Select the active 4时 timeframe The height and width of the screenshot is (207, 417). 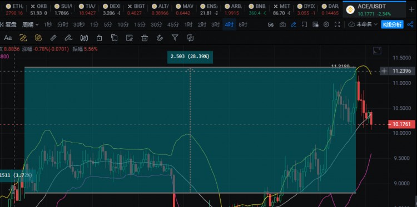tap(229, 24)
